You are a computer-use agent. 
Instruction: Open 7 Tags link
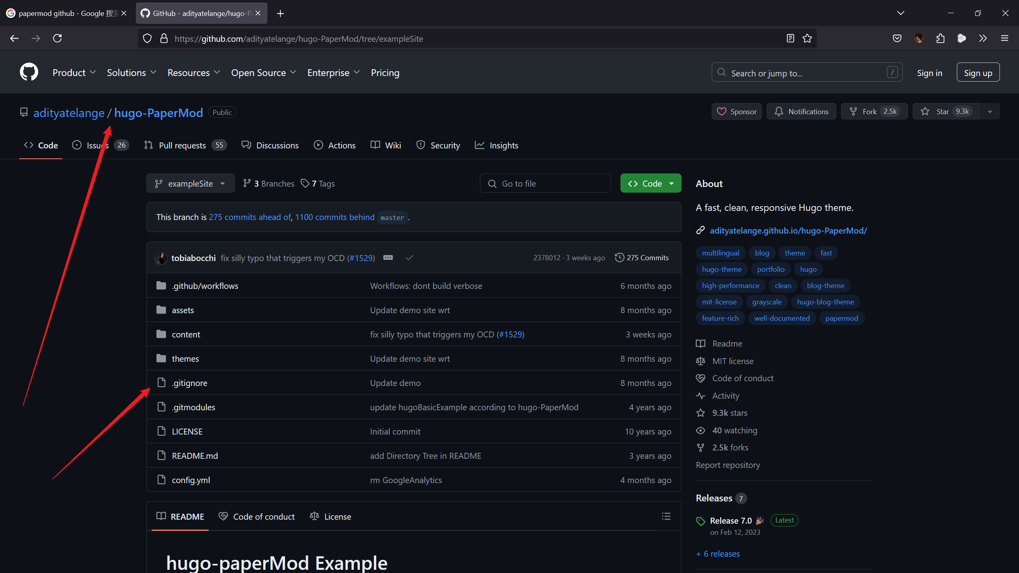(x=318, y=183)
